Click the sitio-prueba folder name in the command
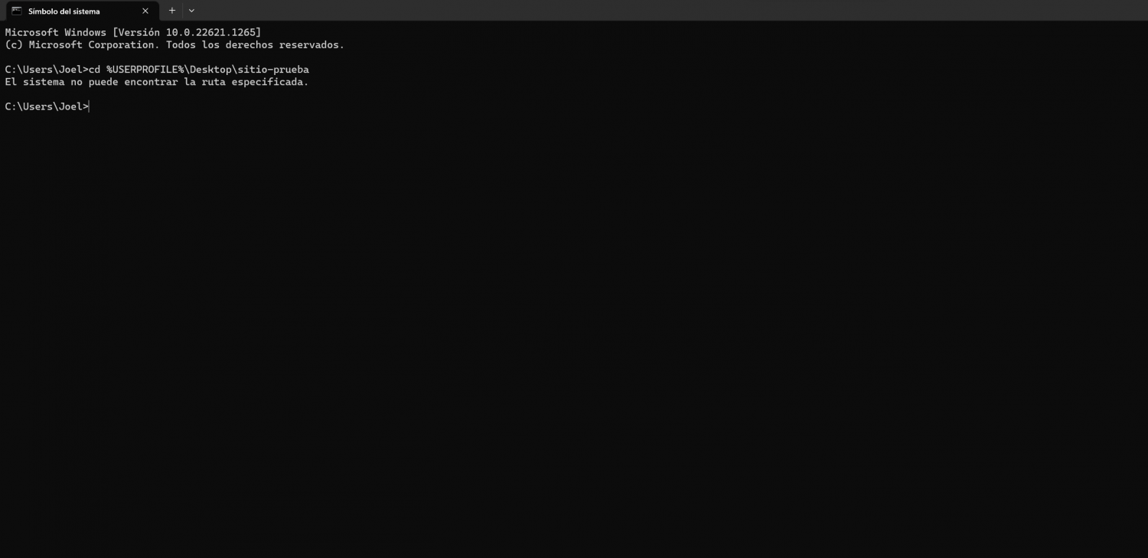Viewport: 1148px width, 558px height. (273, 70)
